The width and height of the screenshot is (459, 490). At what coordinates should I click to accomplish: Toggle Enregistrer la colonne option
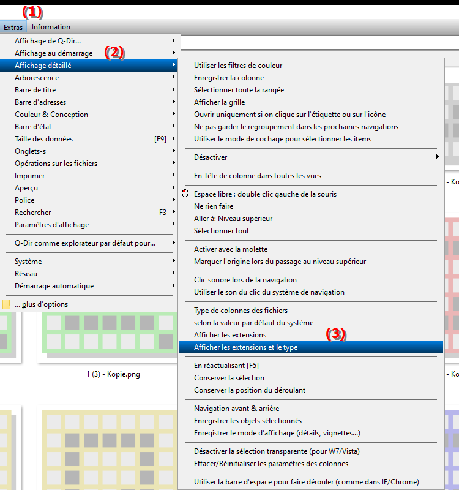(x=311, y=78)
